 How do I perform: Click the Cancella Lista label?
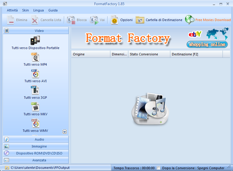(x=51, y=20)
